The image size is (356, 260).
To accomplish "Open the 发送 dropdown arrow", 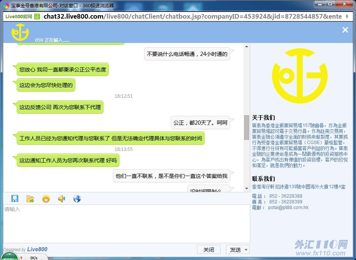I will pos(246,250).
